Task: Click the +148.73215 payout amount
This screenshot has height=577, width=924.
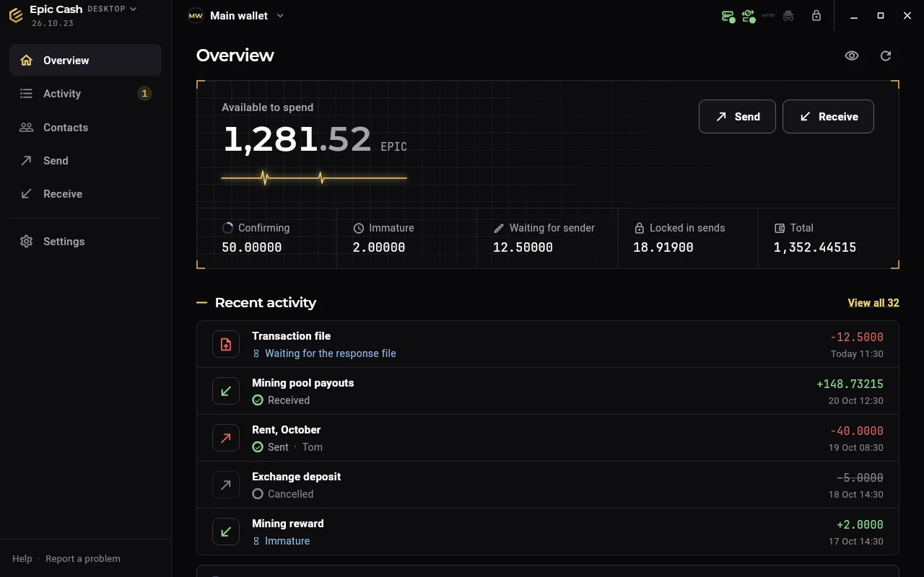Action: point(850,384)
